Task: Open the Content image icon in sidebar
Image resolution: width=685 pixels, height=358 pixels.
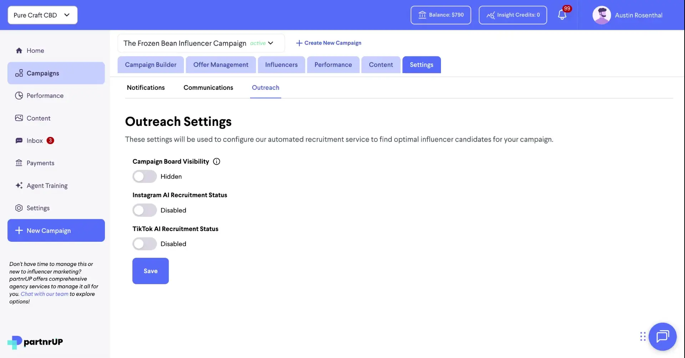Action: (19, 118)
